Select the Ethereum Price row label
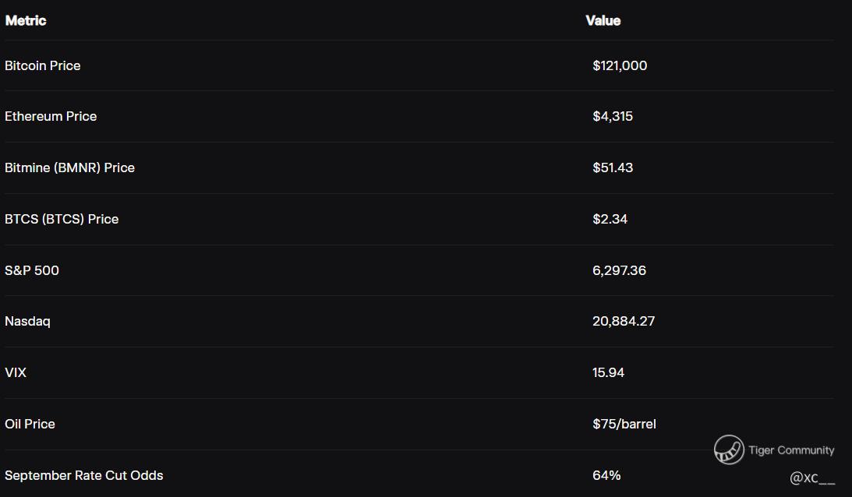This screenshot has width=852, height=497. pyautogui.click(x=51, y=116)
